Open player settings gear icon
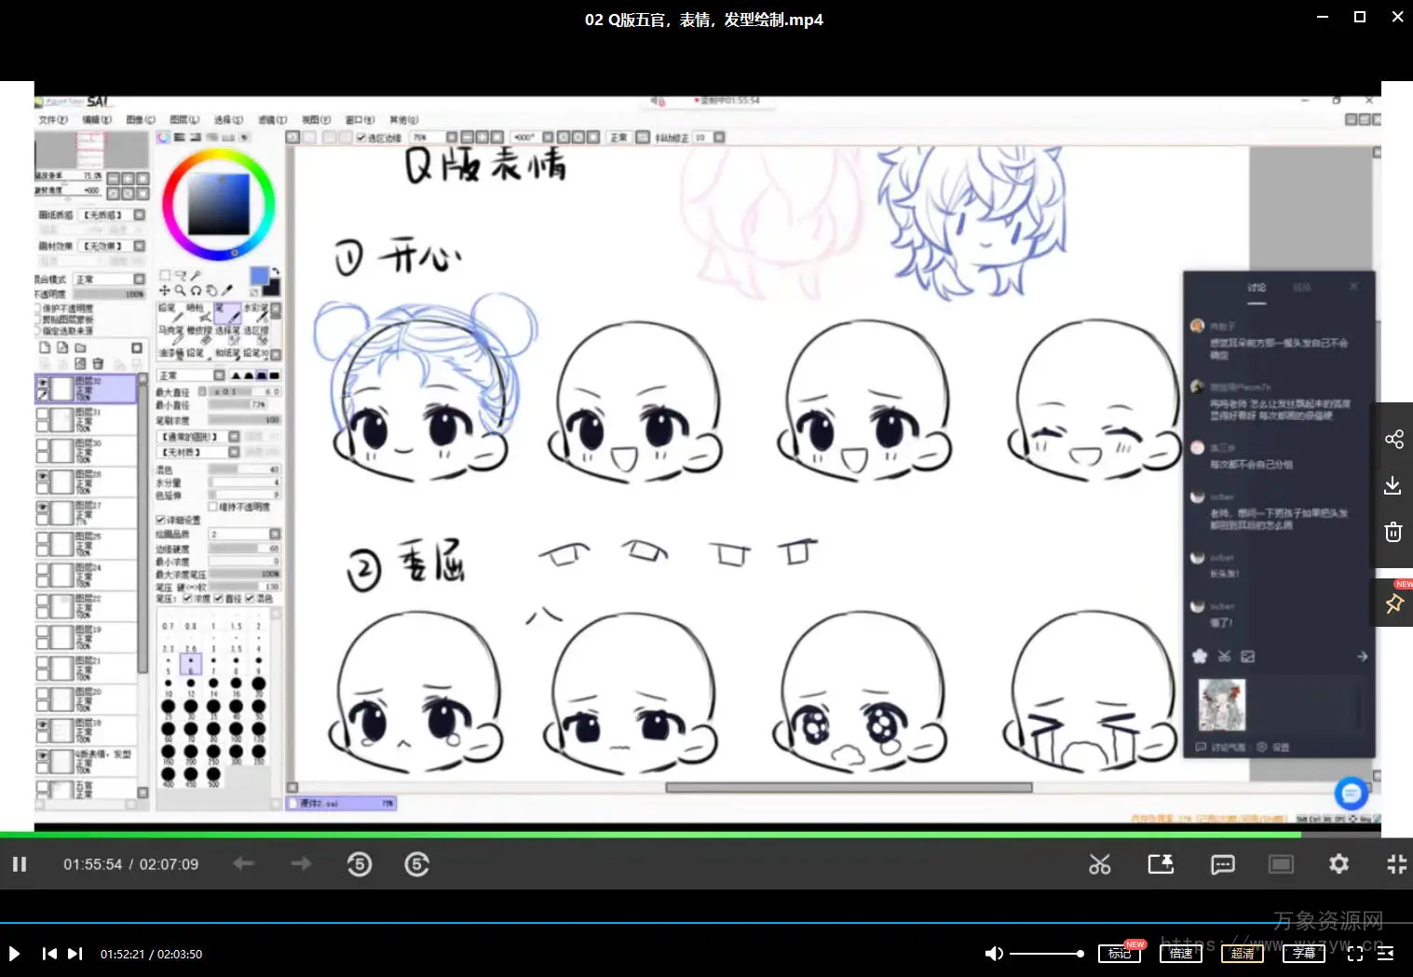 (x=1338, y=864)
